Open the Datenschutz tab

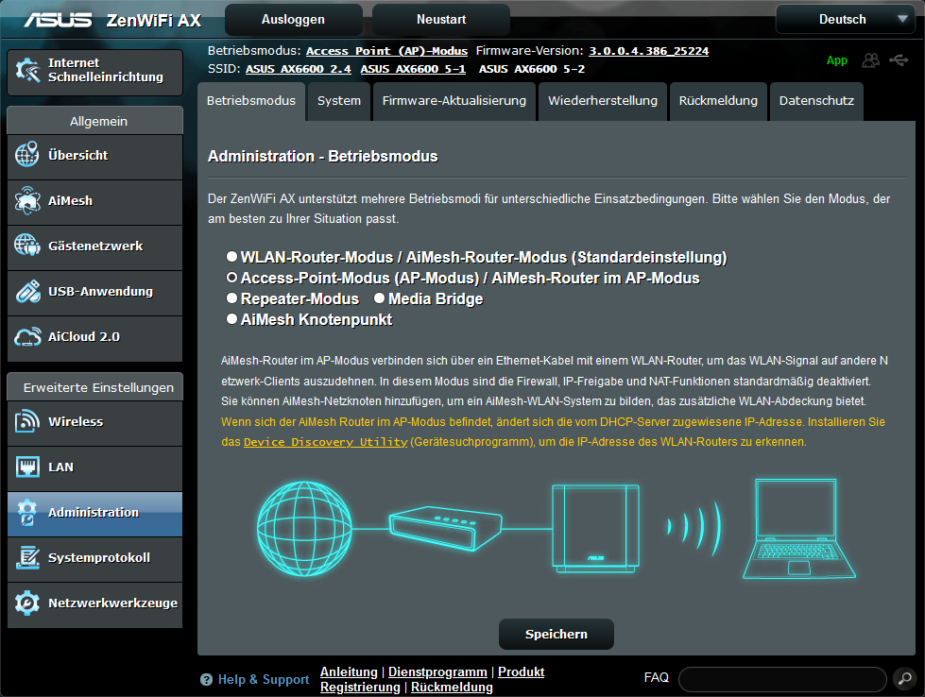click(x=816, y=101)
